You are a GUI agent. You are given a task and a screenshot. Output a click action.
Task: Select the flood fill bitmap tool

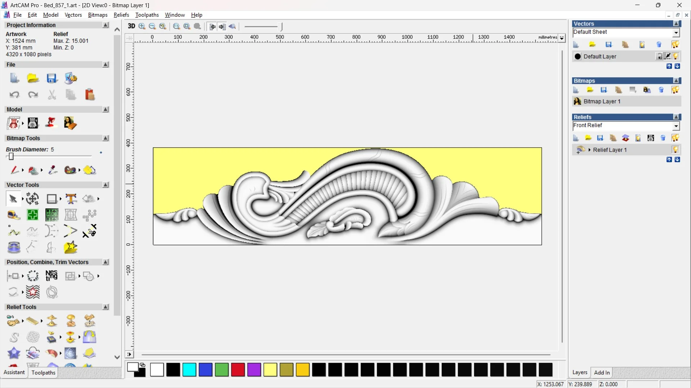pos(33,170)
